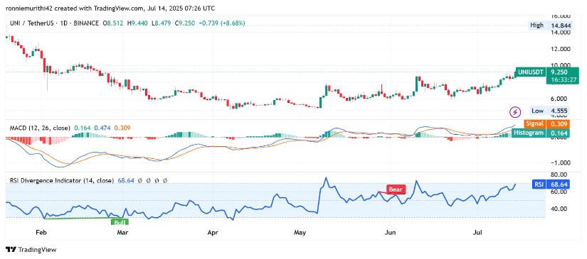Click the Apr label on time axis
Screen dimensions: 587x259
(x=213, y=233)
